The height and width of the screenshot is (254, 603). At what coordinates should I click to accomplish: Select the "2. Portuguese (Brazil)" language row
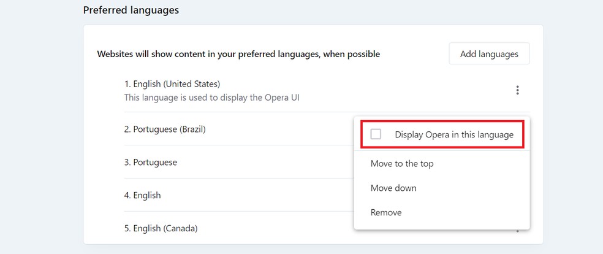coord(165,129)
